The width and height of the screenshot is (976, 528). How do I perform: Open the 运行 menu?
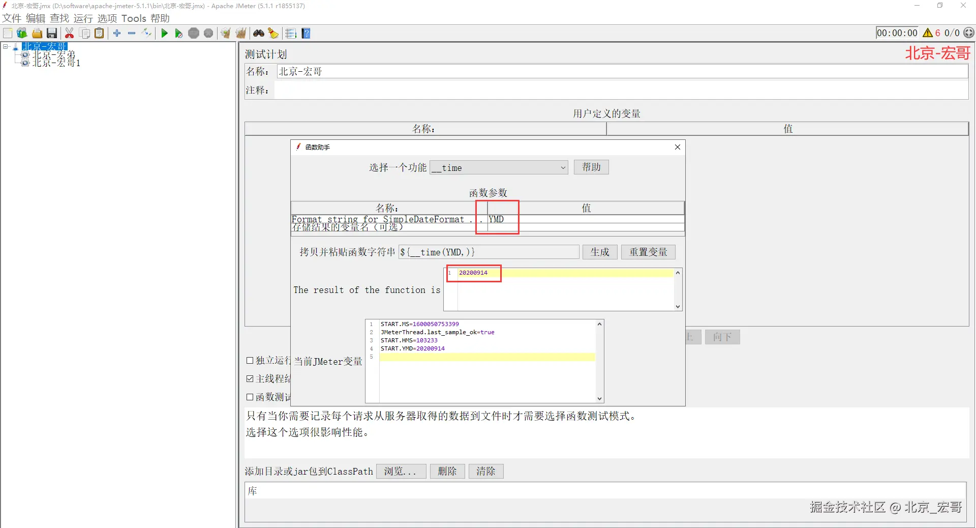[83, 18]
